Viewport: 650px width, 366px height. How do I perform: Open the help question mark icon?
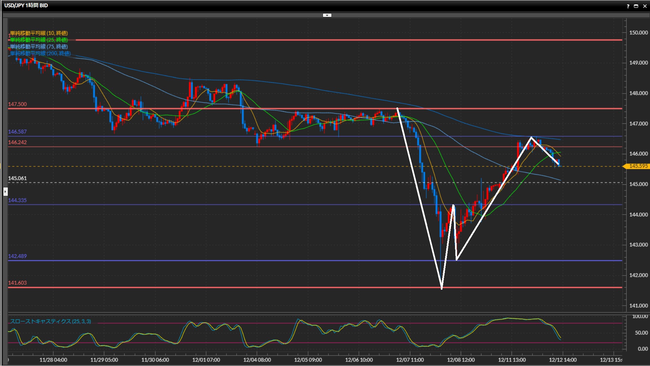628,6
